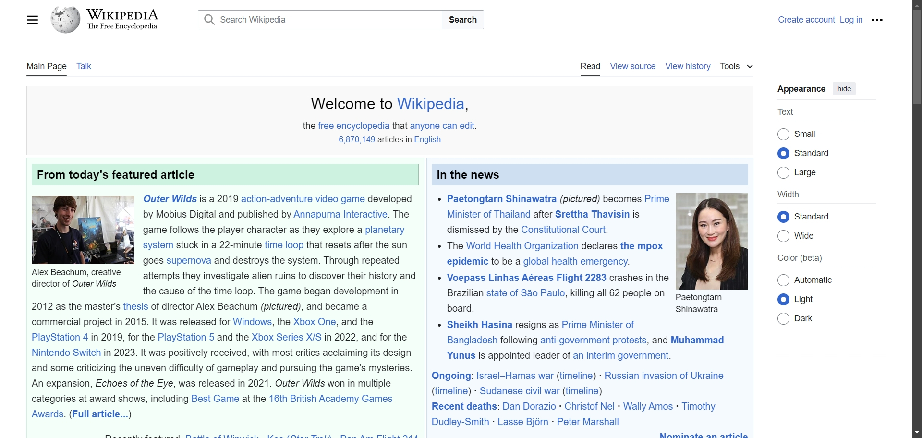Viewport: 922px width, 438px height.
Task: Click the time loop link
Action: click(x=284, y=245)
